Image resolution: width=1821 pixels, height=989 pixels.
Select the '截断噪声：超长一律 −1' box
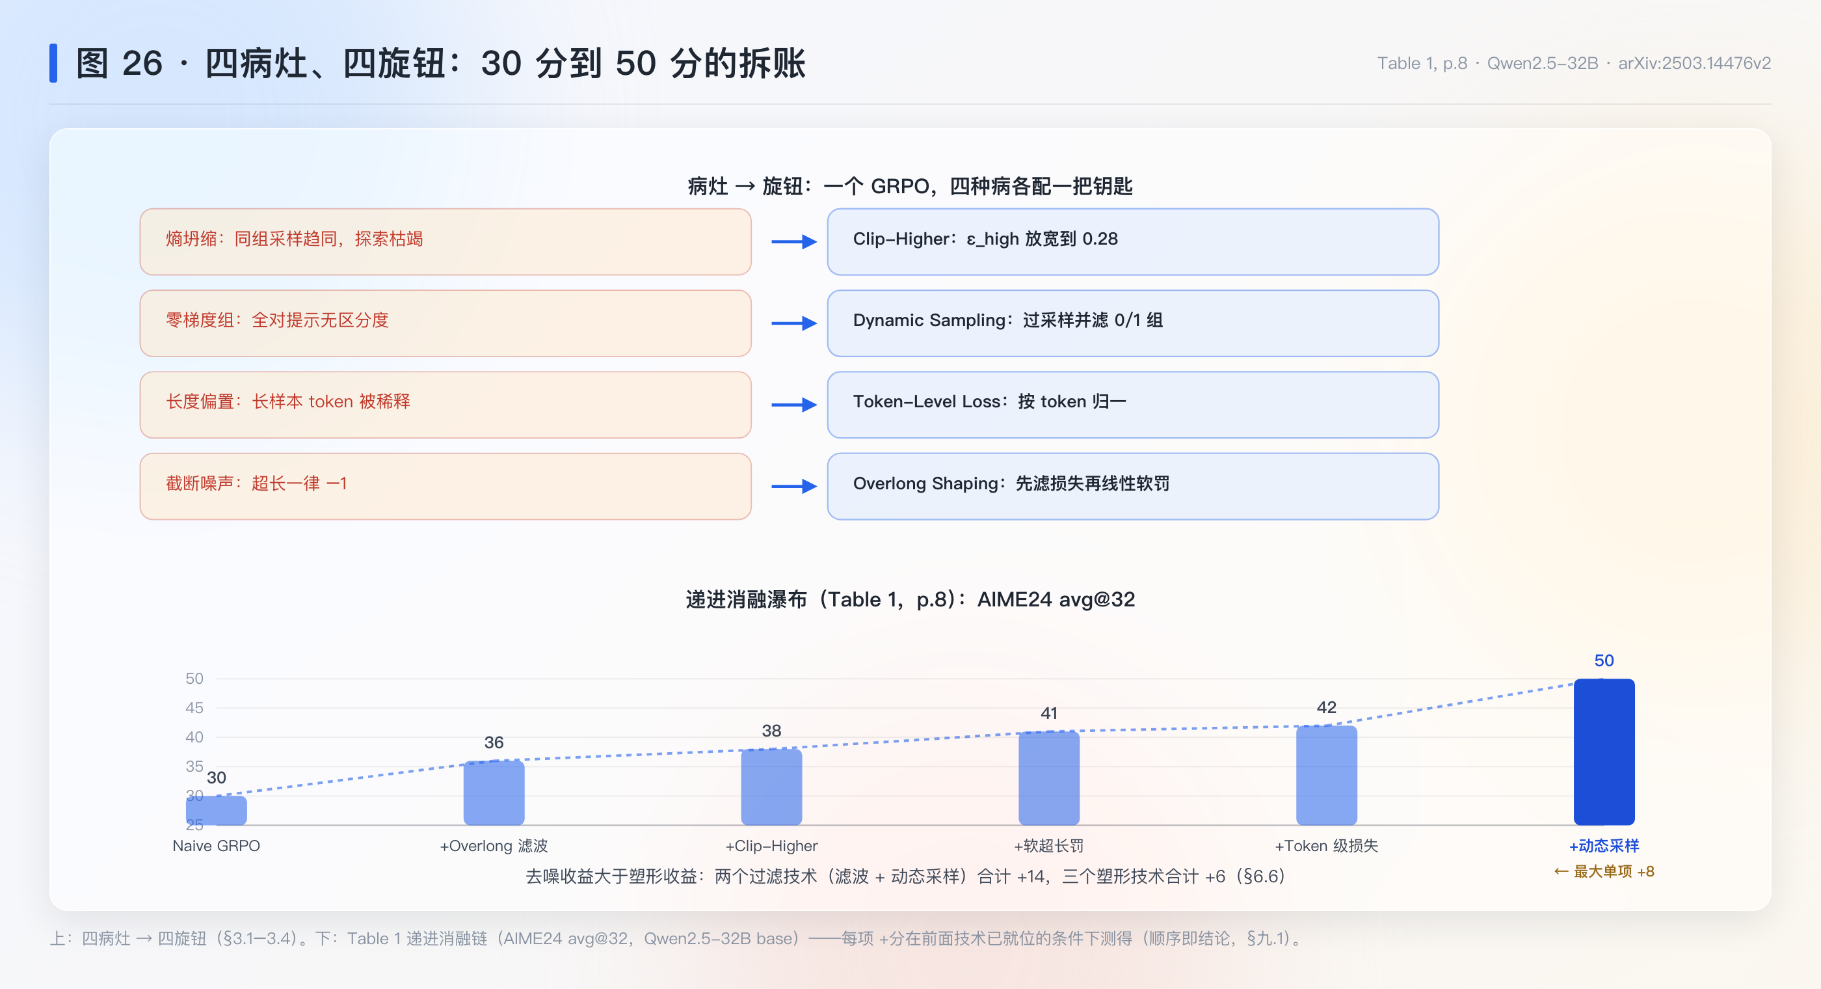click(x=445, y=486)
